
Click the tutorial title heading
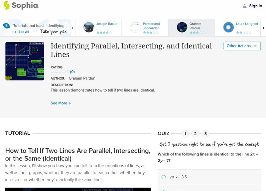pos(131,50)
